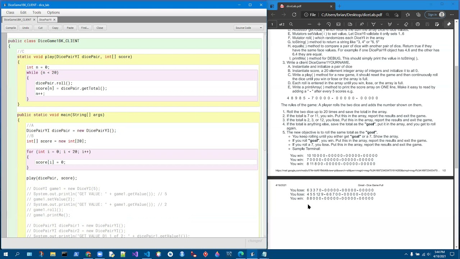Image resolution: width=460 pixels, height=259 pixels.
Task: Open the PDF page view options
Action: point(350,24)
